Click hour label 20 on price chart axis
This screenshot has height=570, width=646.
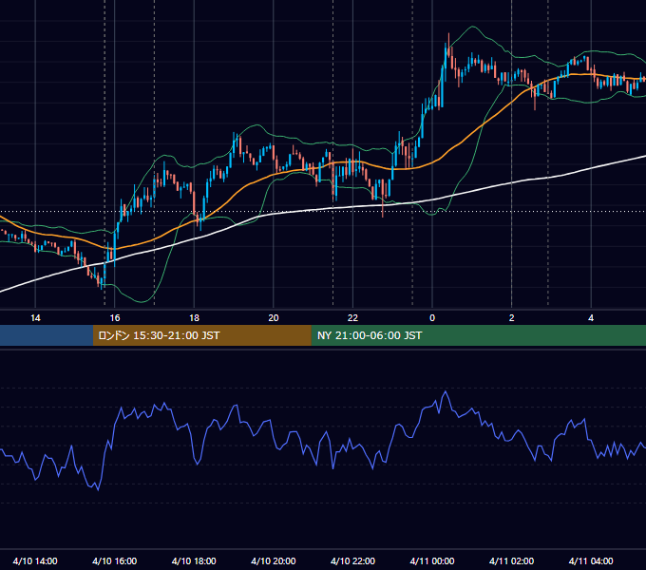pos(274,318)
